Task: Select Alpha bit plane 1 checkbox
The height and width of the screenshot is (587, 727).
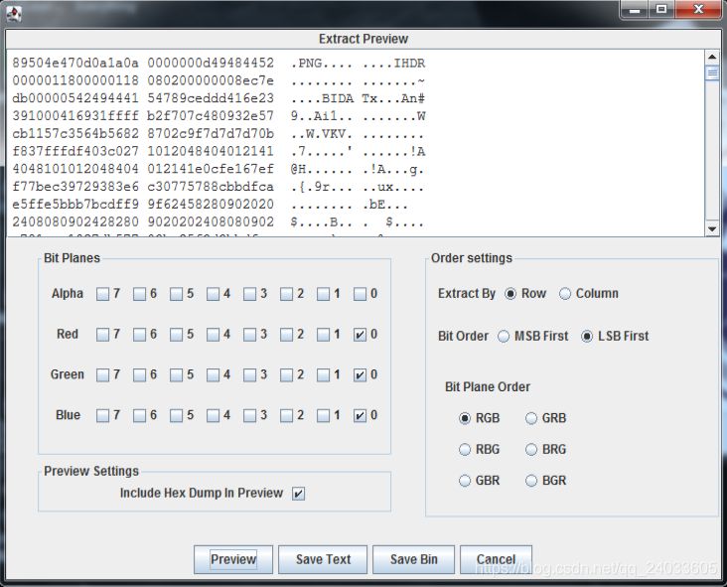Action: (x=323, y=294)
